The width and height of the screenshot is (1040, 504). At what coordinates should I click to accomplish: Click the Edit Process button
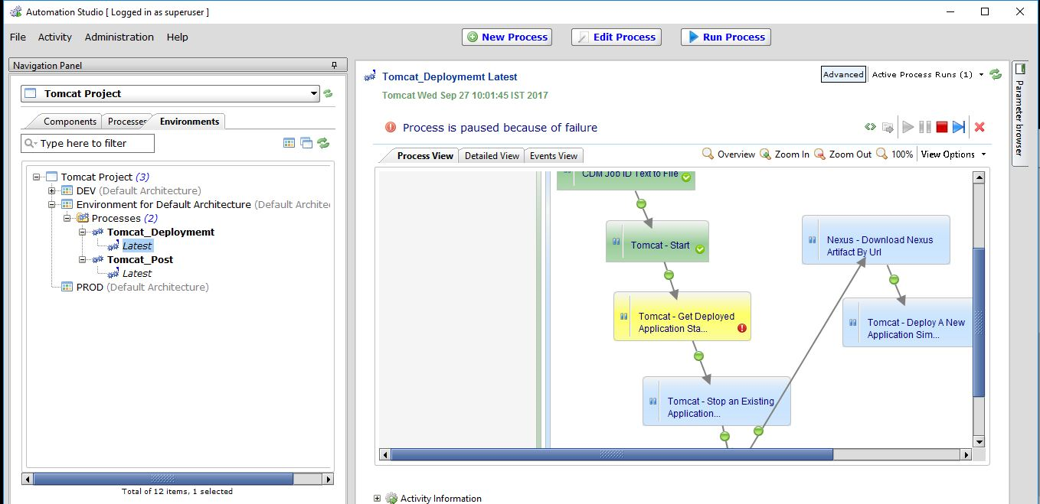pos(616,37)
